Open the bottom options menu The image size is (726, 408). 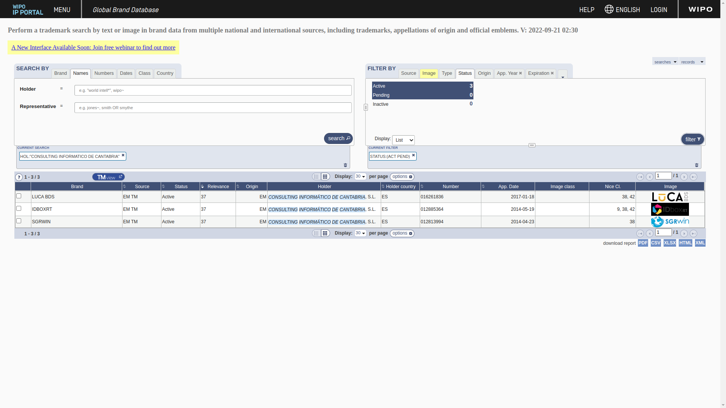[x=402, y=233]
